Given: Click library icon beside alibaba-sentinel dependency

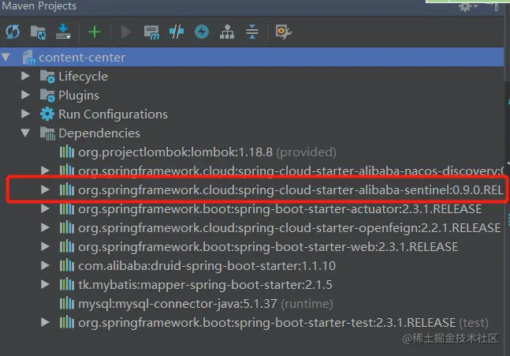Looking at the screenshot, I should (67, 189).
